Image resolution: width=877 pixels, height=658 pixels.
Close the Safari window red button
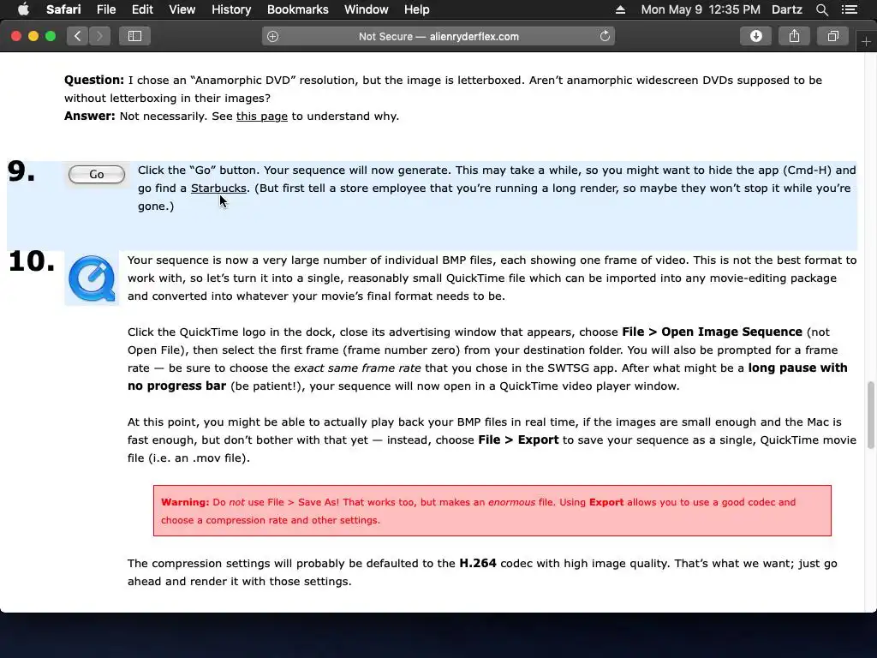(16, 36)
